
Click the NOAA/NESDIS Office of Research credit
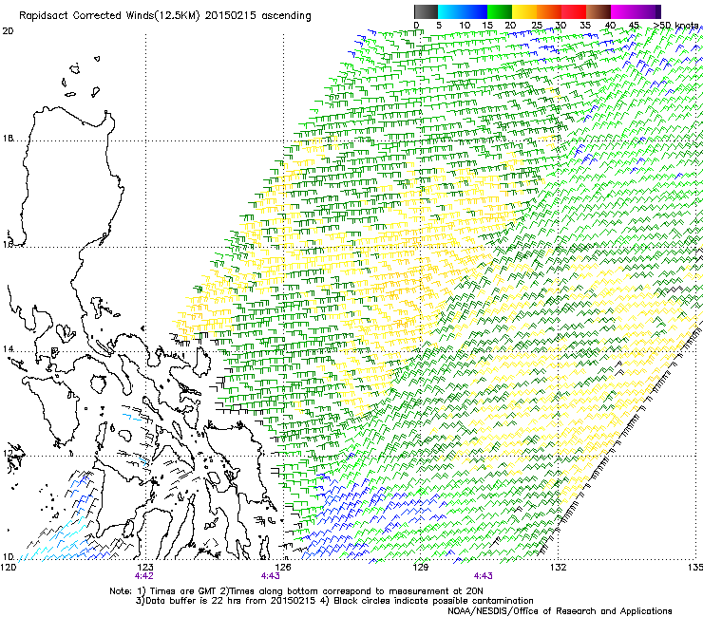[560, 611]
